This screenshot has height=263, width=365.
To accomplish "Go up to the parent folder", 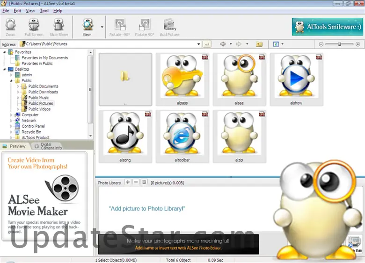I will click(259, 44).
